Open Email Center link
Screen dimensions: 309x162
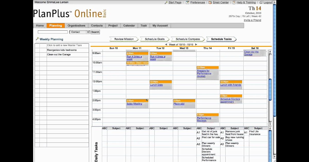(221, 2)
